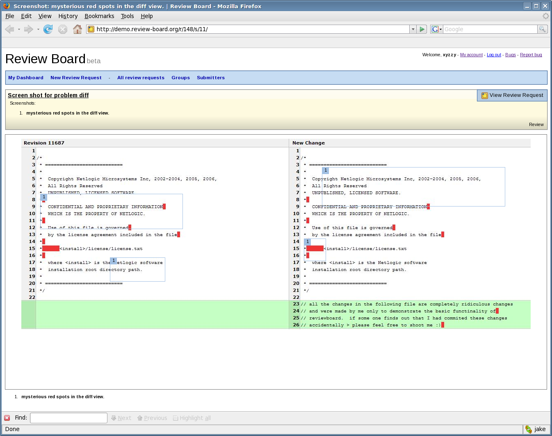The width and height of the screenshot is (552, 436).
Task: Select comment marker 1 on New Change line 14
Action: click(308, 242)
